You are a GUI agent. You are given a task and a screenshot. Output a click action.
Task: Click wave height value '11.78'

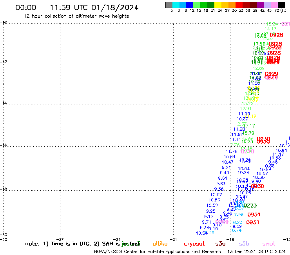[x=232, y=151]
